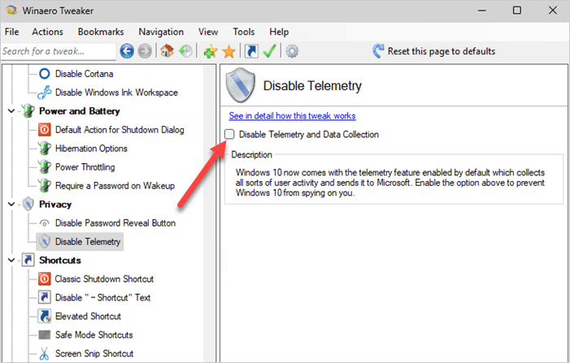This screenshot has width=570, height=363.
Task: Select 'Safe Mode Shortcuts' label
Action: click(x=94, y=335)
